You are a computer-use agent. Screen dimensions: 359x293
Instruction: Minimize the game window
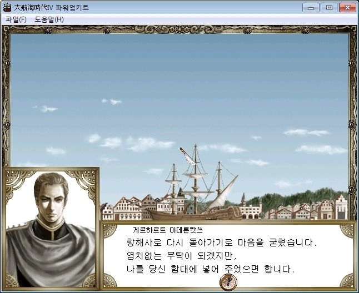coord(311,8)
